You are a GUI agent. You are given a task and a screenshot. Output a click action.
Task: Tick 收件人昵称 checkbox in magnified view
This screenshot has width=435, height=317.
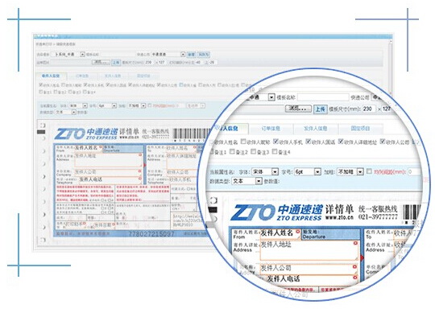point(243,142)
